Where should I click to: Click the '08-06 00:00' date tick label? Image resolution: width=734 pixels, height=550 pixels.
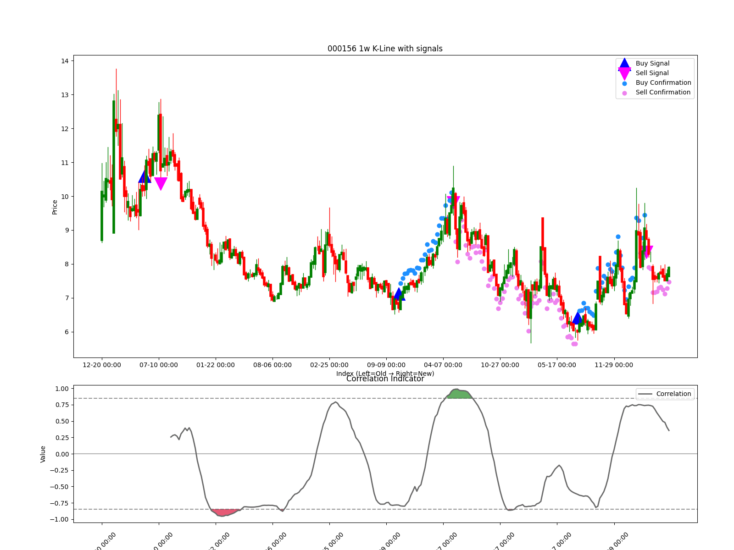click(272, 365)
